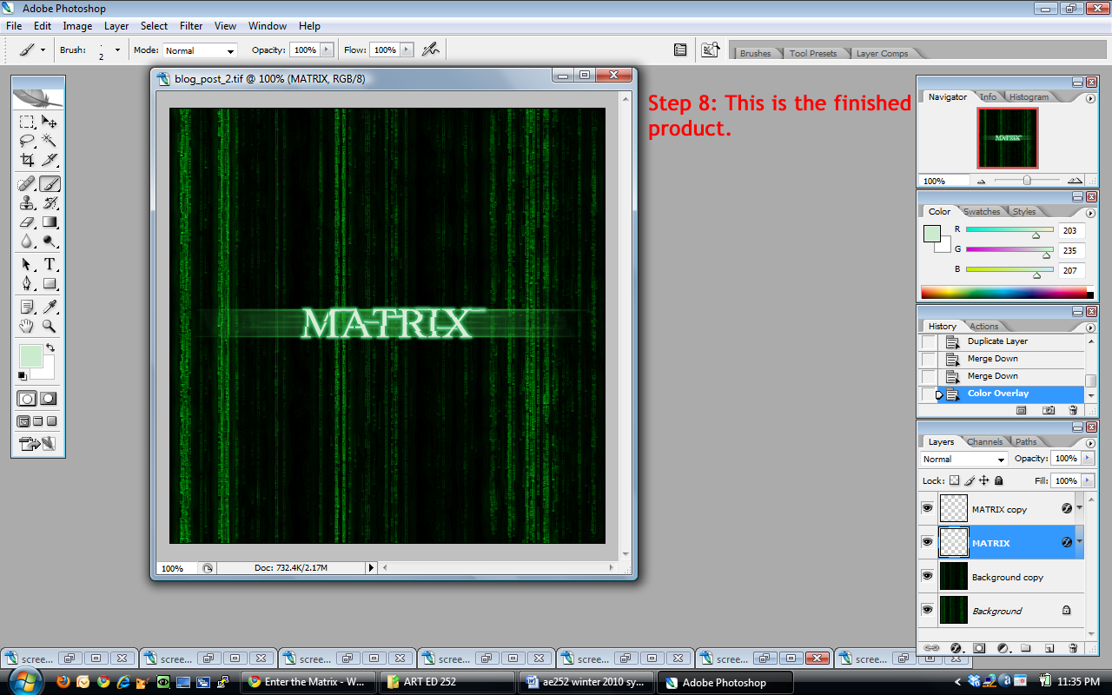Open the Layer menu
The image size is (1112, 695).
click(116, 26)
